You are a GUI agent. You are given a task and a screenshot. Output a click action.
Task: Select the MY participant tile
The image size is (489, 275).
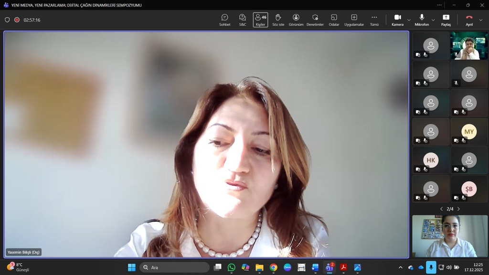tap(469, 131)
